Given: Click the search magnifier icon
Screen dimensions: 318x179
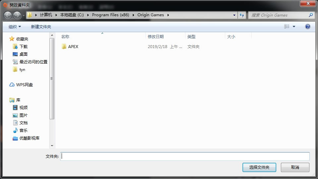Looking at the screenshot, I should [x=311, y=15].
